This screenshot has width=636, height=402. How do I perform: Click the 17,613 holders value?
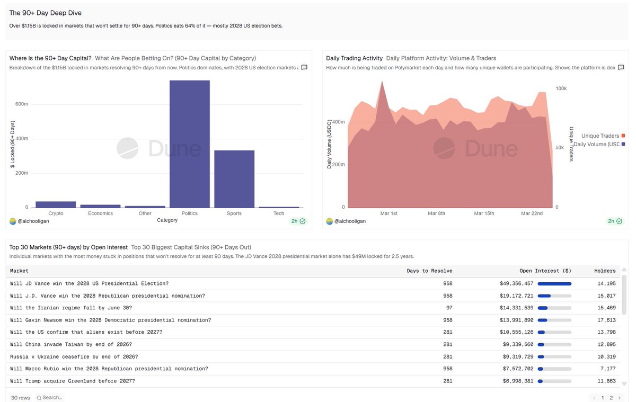click(606, 320)
